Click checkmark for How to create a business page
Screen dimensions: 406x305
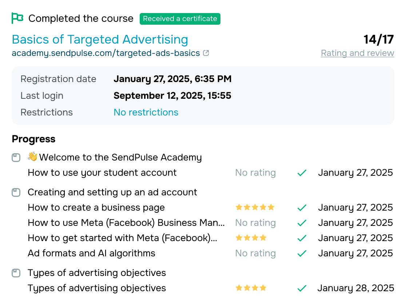tap(302, 208)
